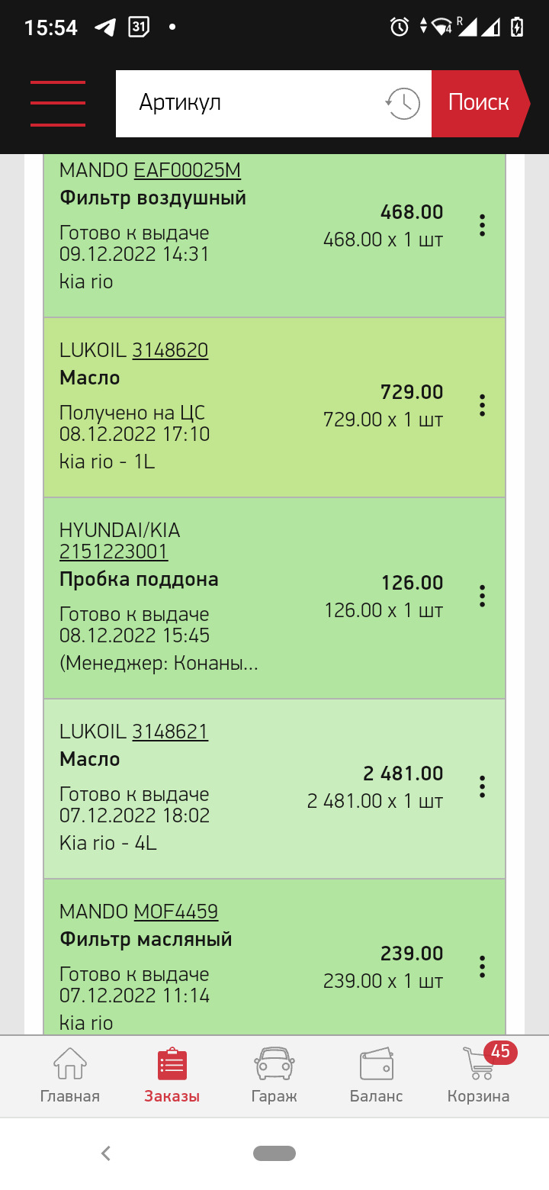Open article link EAF00025M
This screenshot has width=549, height=1190.
click(188, 170)
